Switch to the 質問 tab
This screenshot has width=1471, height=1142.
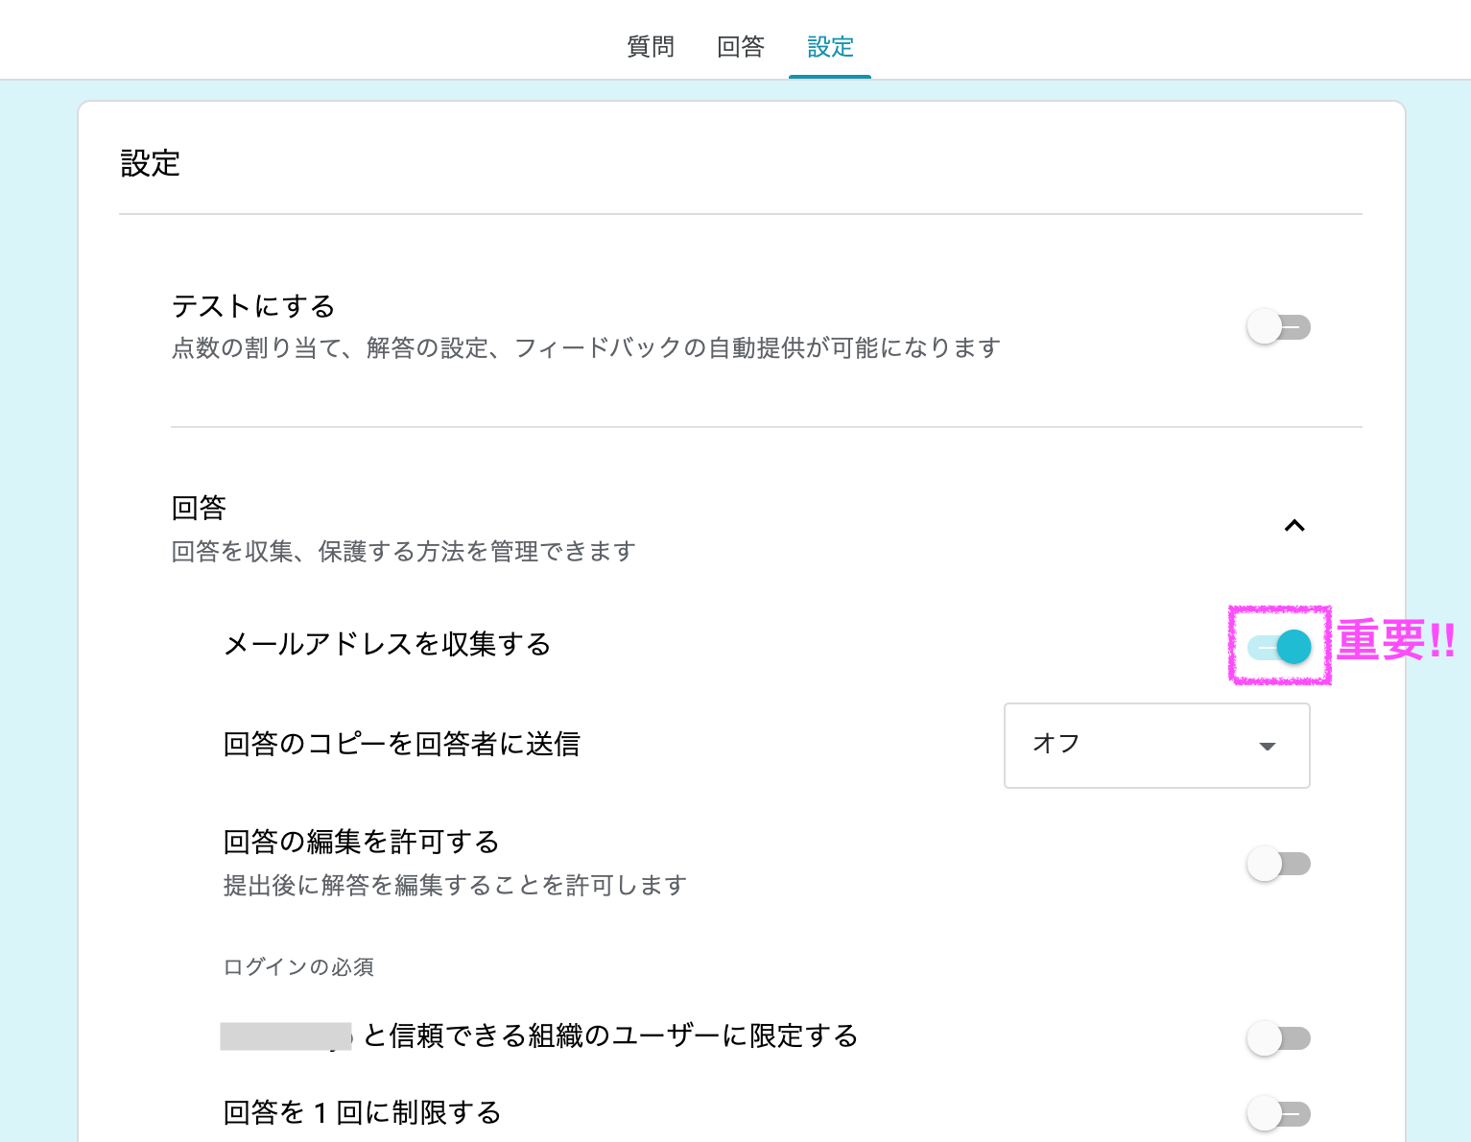(x=651, y=46)
